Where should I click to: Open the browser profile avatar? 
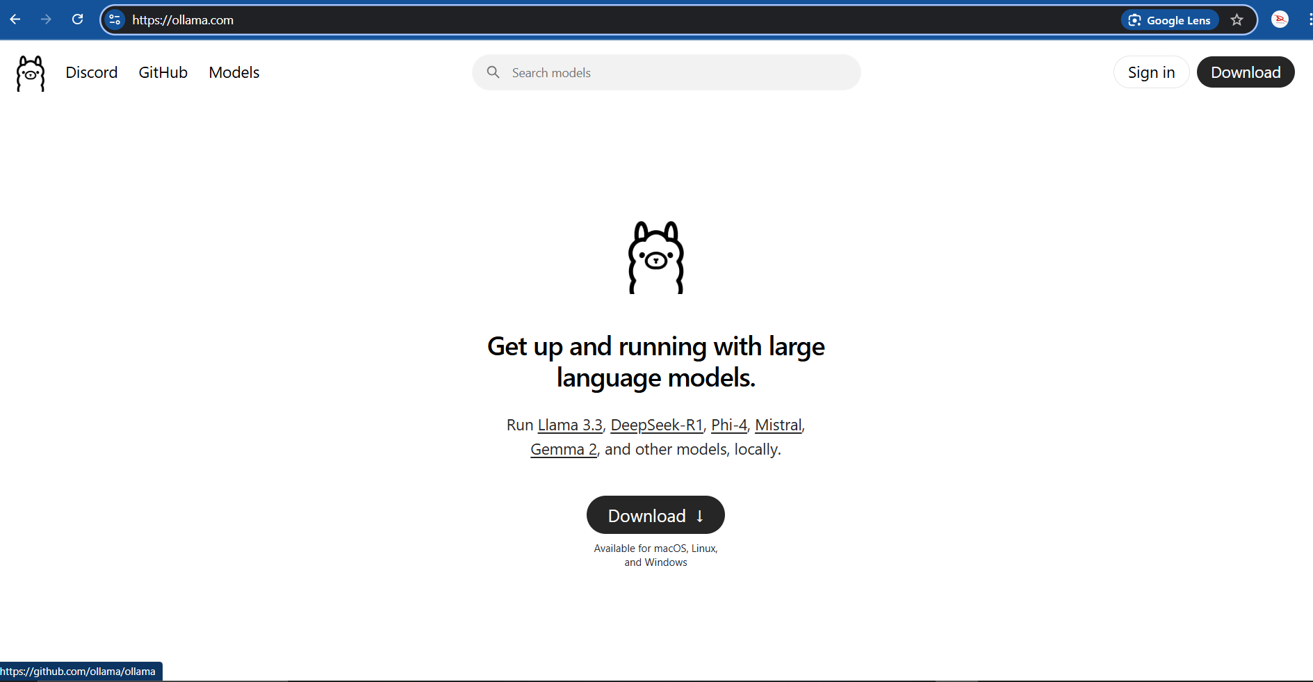coord(1280,19)
